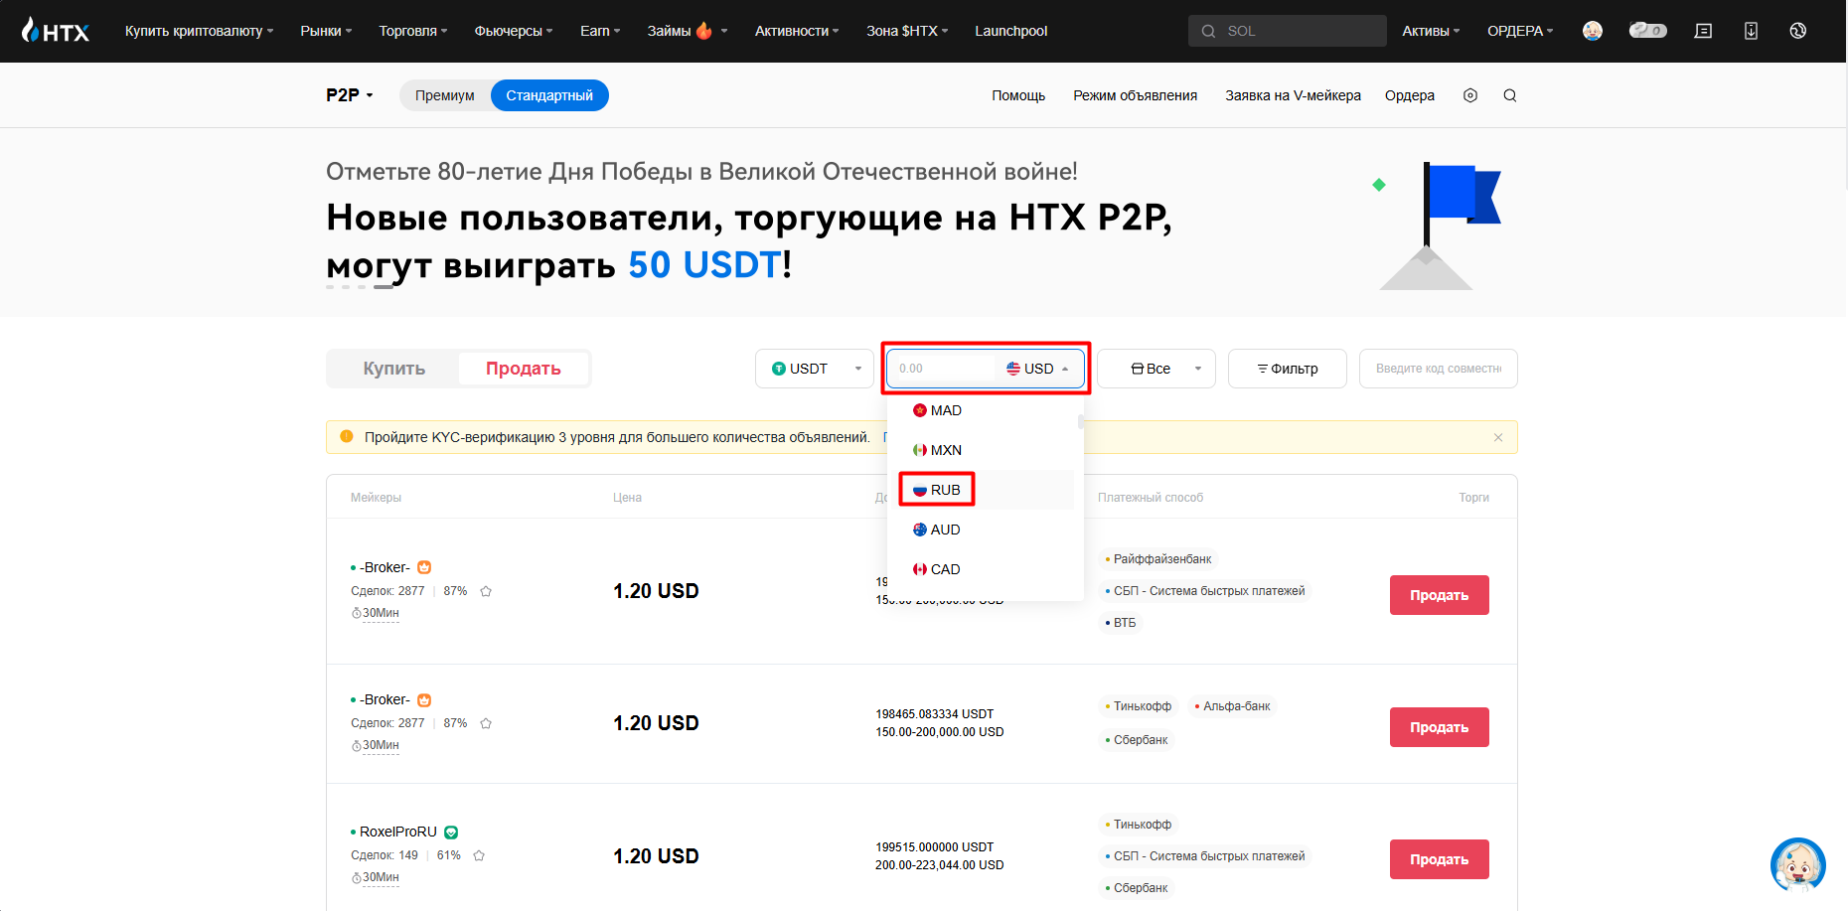Open Launchpool page

[x=1010, y=31]
